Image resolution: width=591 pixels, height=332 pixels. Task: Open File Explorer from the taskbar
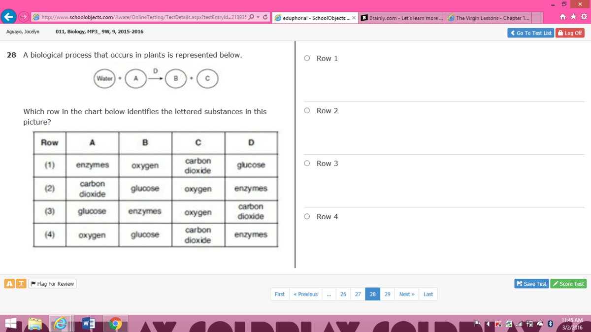(35, 324)
